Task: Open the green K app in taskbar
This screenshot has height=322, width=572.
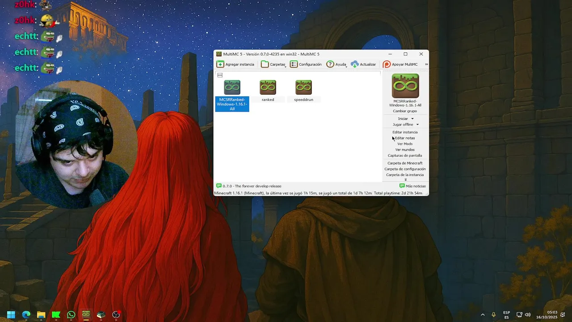Action: coord(56,314)
